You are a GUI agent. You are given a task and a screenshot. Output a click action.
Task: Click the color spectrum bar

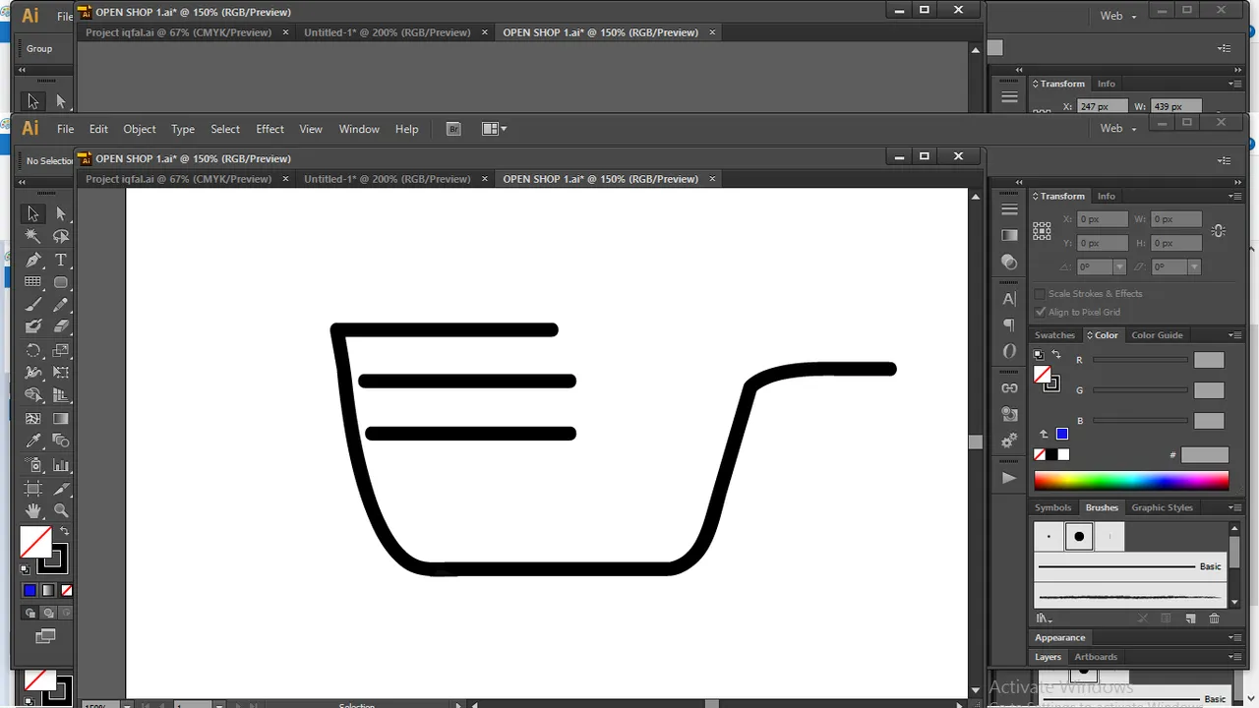click(1131, 481)
